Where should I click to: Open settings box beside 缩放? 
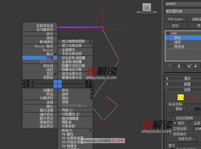[91, 98]
